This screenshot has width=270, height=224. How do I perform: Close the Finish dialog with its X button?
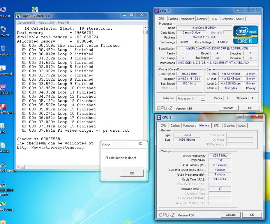point(140,144)
